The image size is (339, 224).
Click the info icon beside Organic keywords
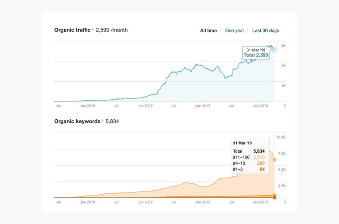point(102,121)
